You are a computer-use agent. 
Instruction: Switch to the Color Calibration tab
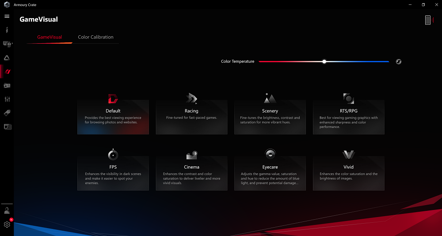(95, 37)
